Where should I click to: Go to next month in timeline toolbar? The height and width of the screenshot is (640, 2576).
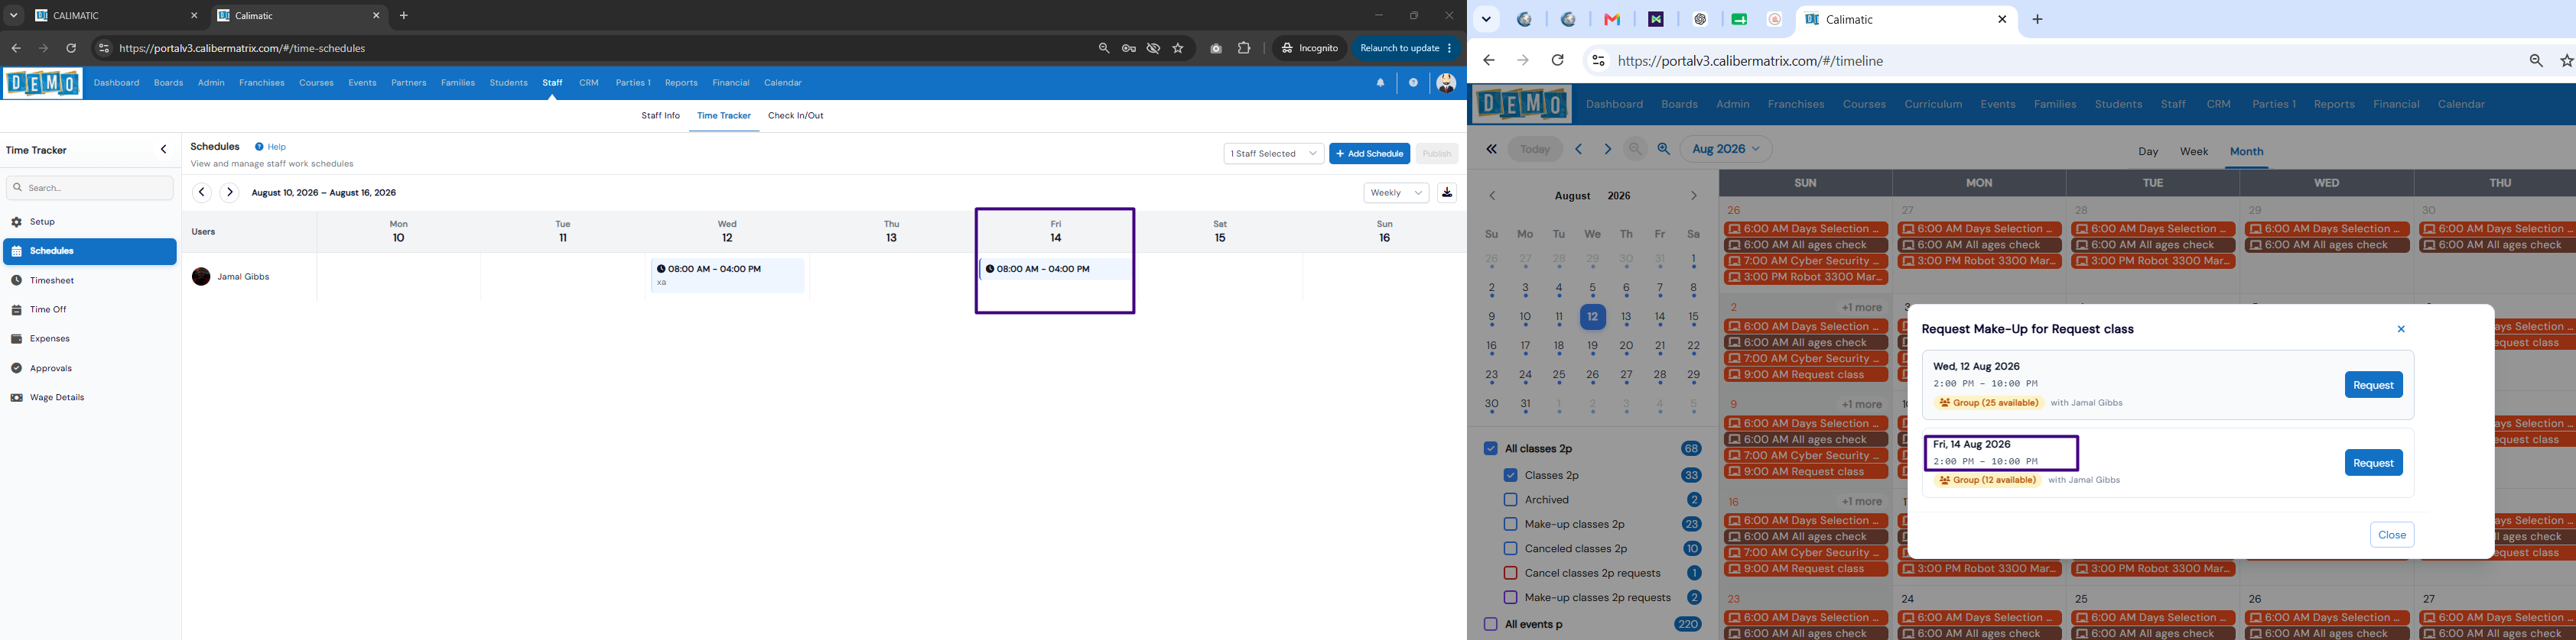(x=1608, y=149)
